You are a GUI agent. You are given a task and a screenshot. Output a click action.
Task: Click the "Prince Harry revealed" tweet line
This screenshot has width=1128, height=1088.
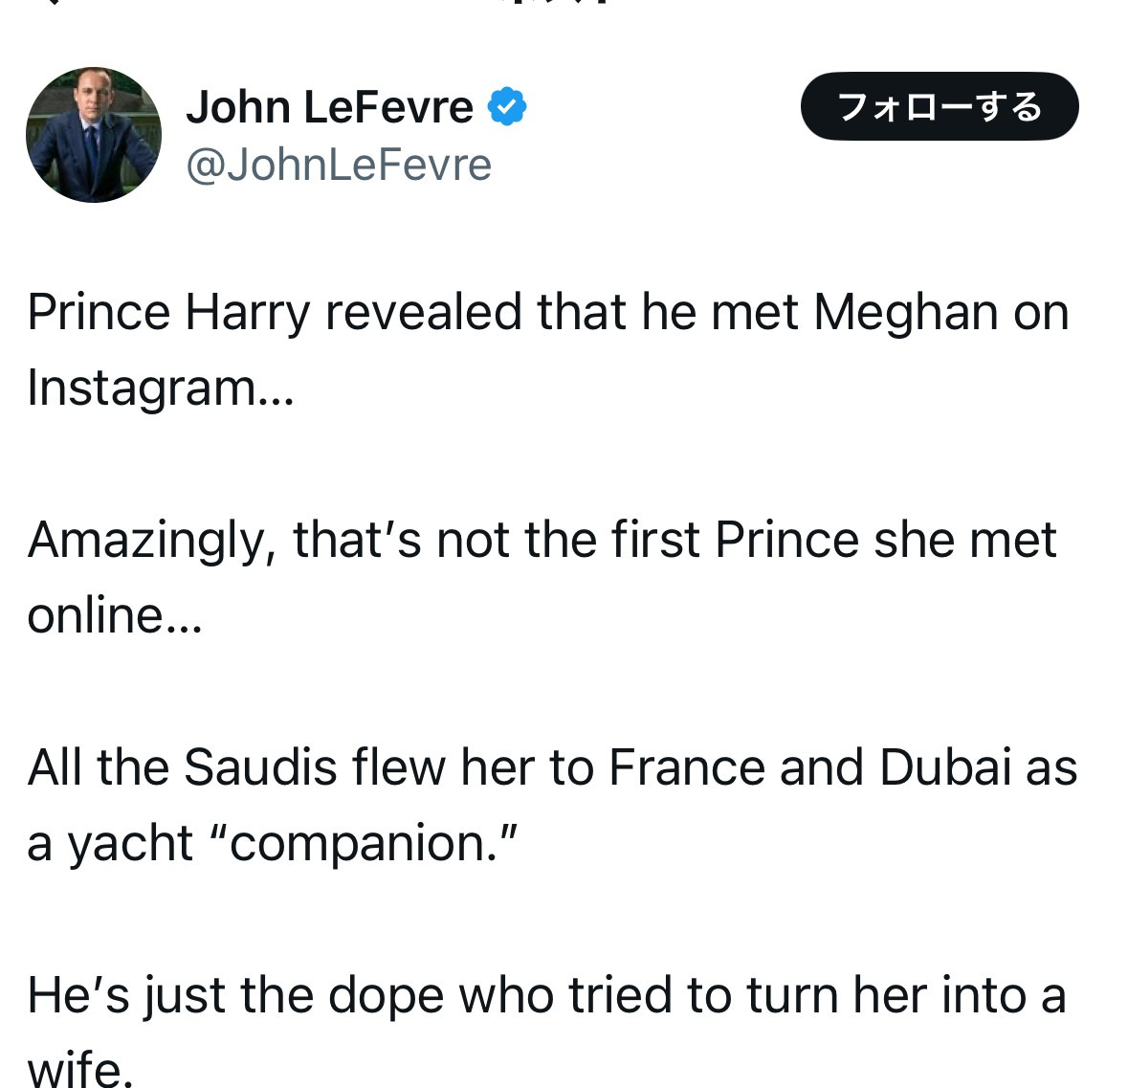(547, 312)
